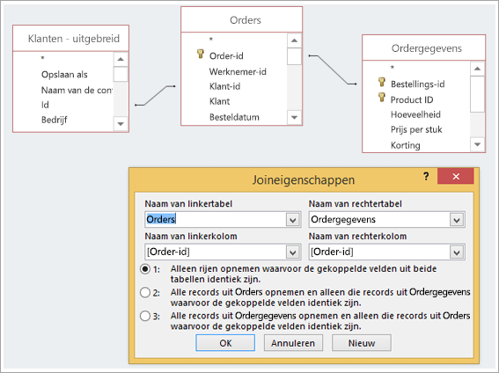Viewport: 499px width, 373px height.
Task: Select the Order-id field in Orders
Action: pos(226,56)
